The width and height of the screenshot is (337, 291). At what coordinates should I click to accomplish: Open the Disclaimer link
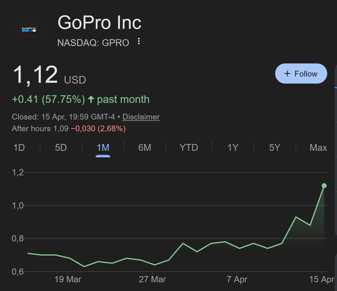pos(141,117)
